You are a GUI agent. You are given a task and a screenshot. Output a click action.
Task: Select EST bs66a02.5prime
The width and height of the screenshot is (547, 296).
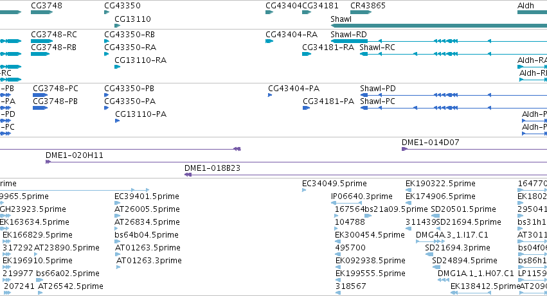tap(67, 274)
